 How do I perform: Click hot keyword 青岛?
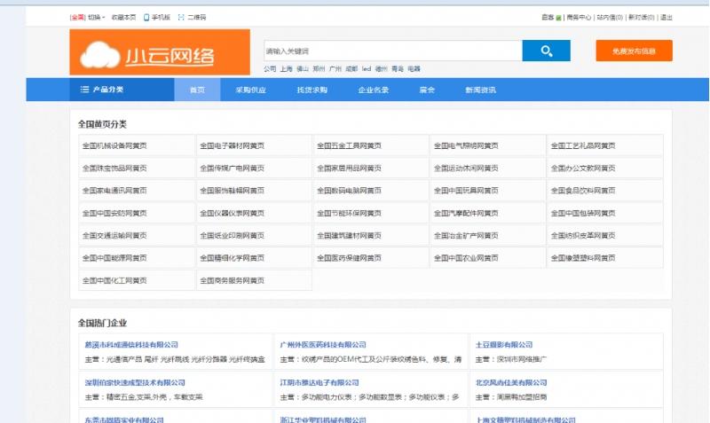[398, 69]
